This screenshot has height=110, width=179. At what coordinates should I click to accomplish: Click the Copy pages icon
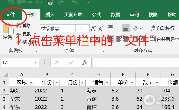[18, 34]
